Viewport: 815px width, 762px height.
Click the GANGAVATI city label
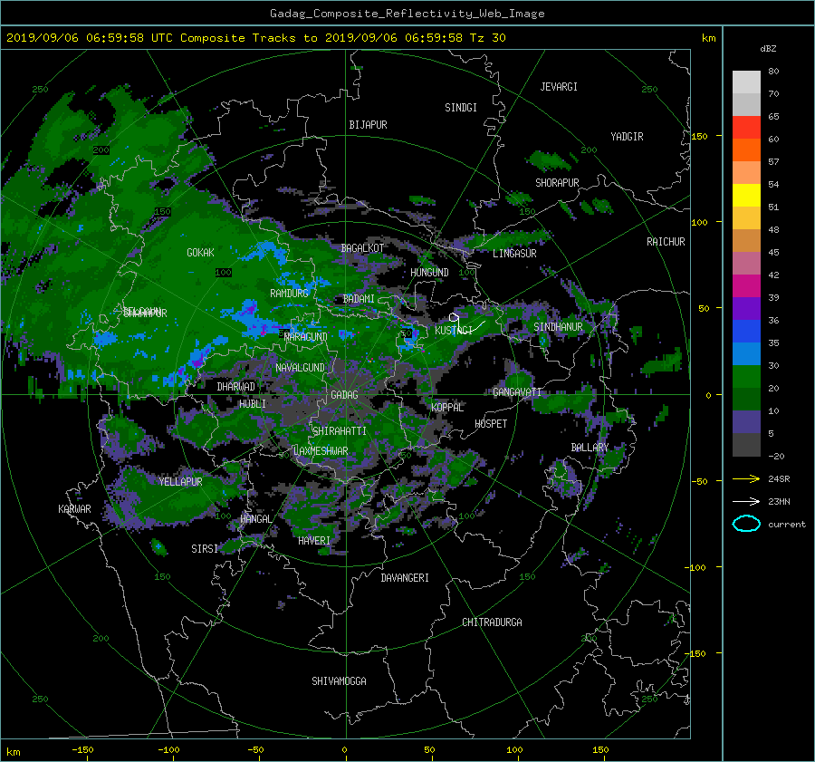[x=517, y=392]
